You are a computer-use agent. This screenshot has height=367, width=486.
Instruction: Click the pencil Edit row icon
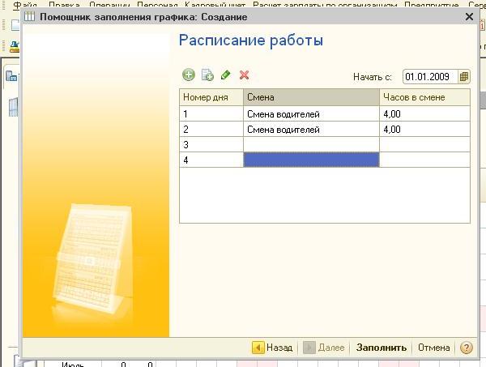226,75
